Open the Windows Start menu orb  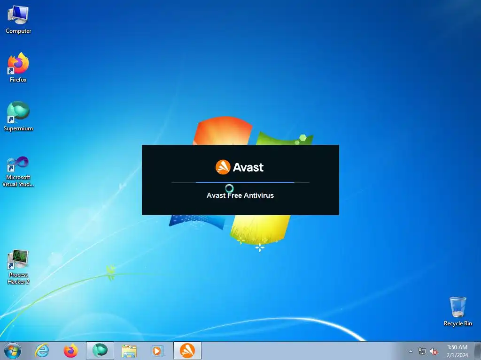click(13, 351)
